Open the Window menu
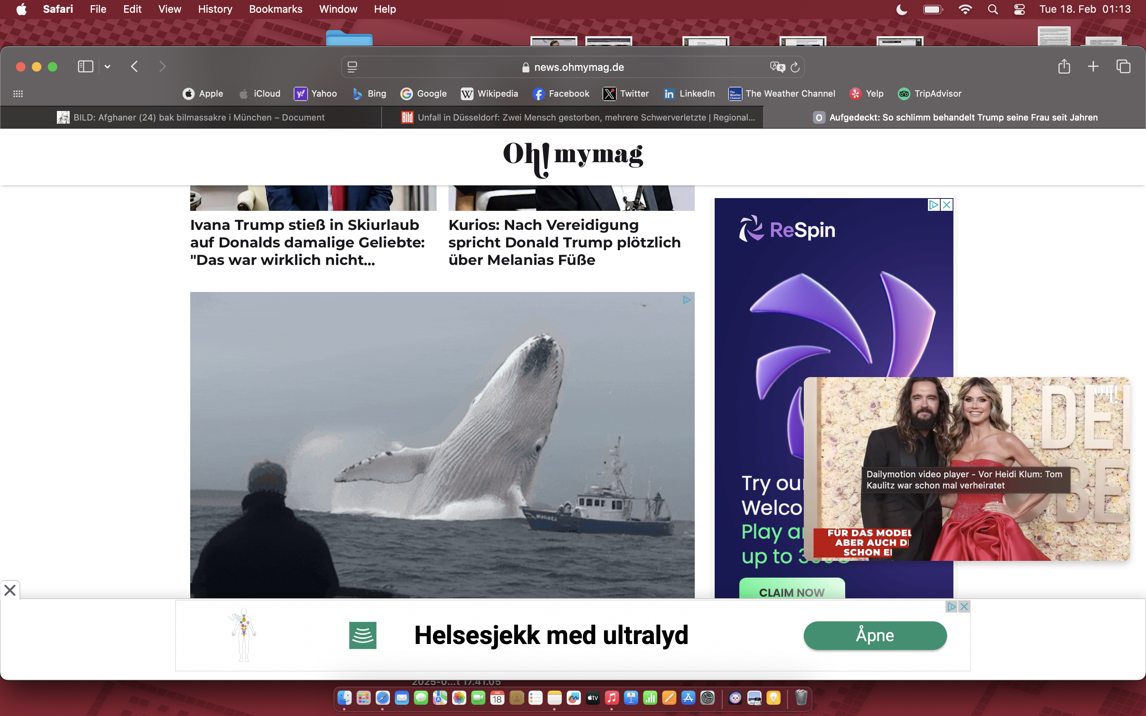 (x=338, y=9)
